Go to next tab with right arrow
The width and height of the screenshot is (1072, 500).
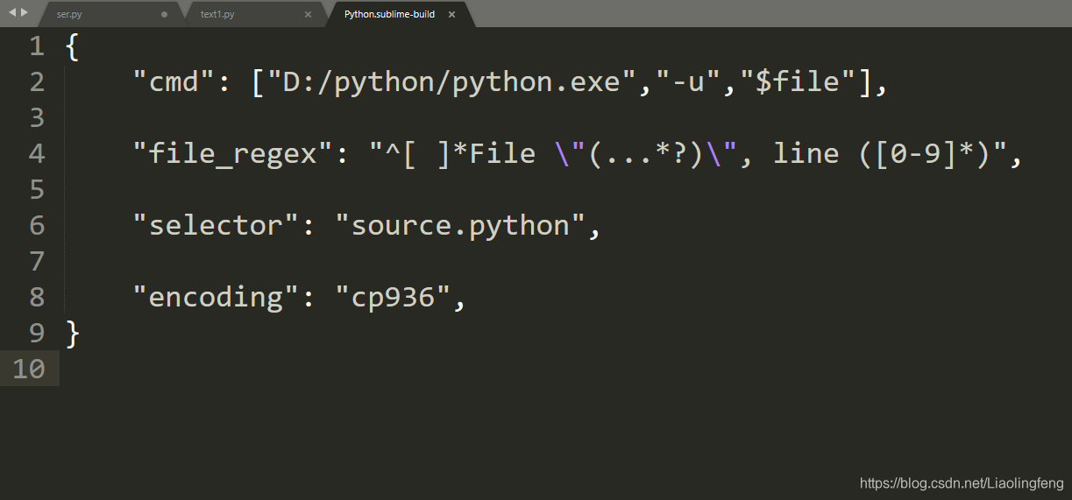tap(24, 12)
